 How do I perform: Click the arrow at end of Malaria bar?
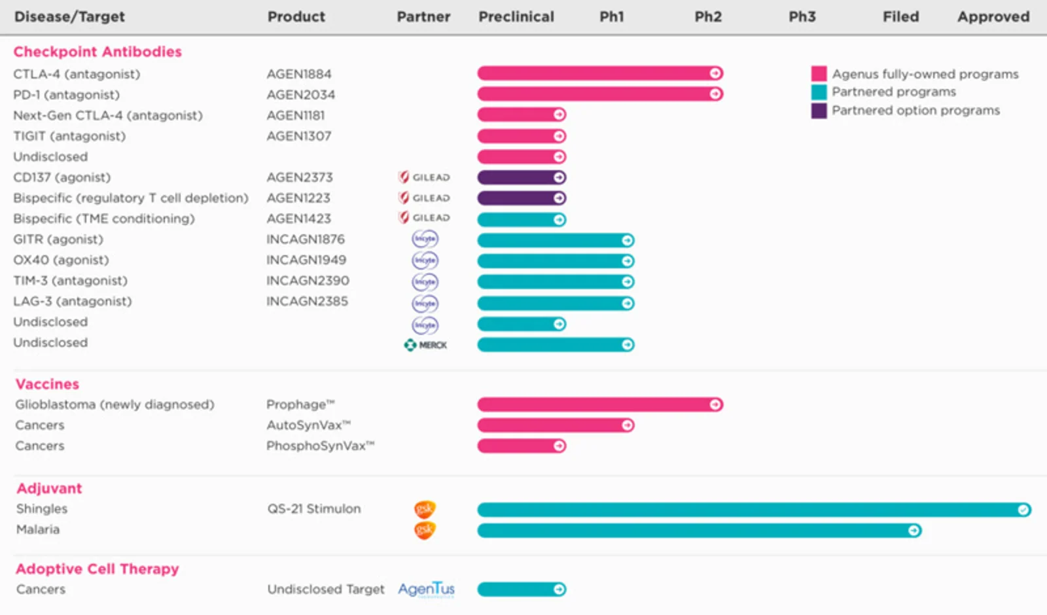pos(914,531)
